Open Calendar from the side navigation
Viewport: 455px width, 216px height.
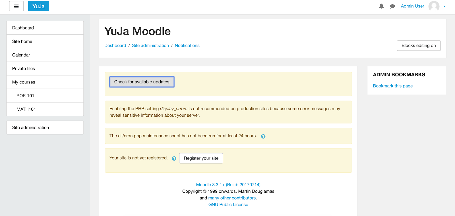pos(21,55)
